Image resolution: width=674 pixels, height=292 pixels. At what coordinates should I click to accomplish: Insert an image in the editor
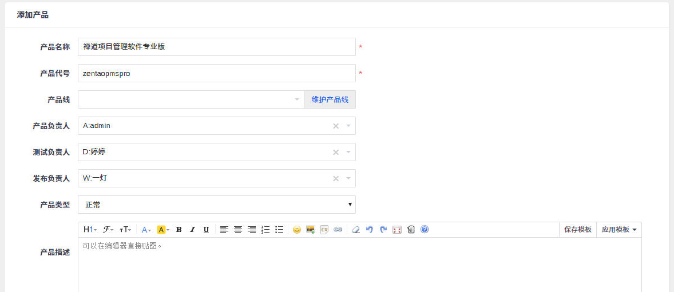pos(310,230)
